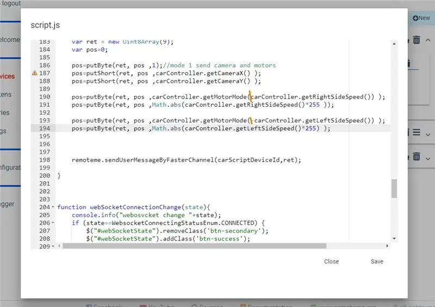Collapse the function fold arrow at line 204
The width and height of the screenshot is (435, 307).
[x=53, y=207]
